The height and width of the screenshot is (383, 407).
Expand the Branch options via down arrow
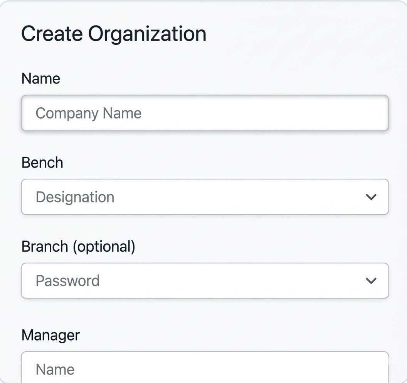click(371, 281)
